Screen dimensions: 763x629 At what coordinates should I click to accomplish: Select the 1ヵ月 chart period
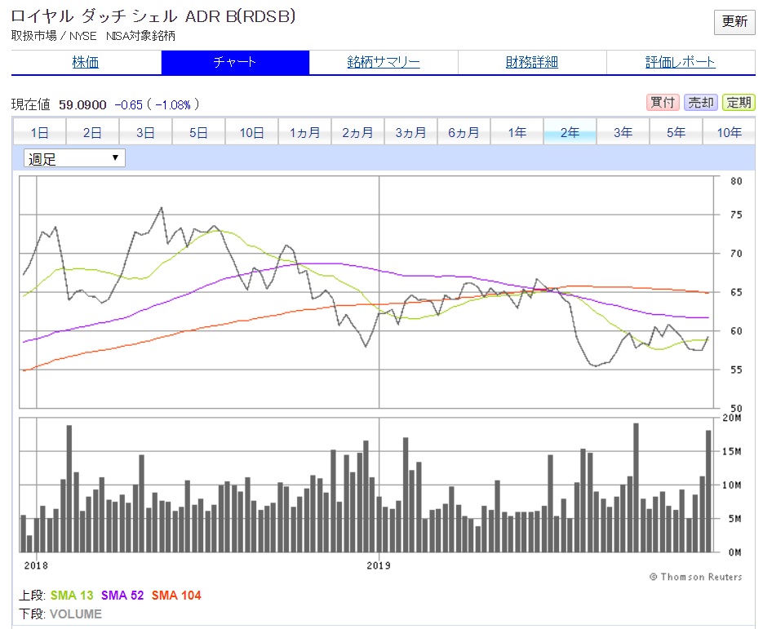click(x=304, y=132)
